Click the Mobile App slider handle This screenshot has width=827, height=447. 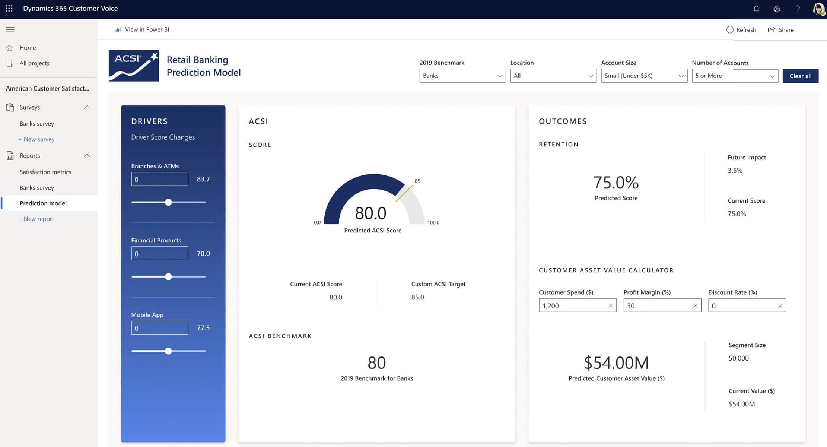click(168, 351)
